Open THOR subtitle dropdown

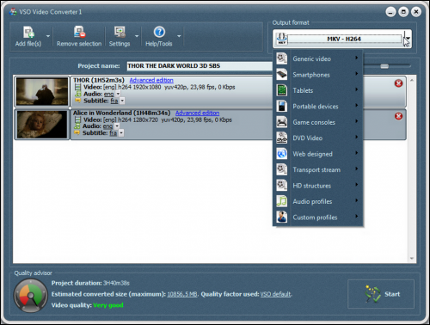coord(122,101)
